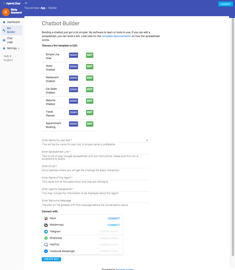
Task: Open Help & Support in sidebar
Action: pyautogui.click(x=8, y=58)
